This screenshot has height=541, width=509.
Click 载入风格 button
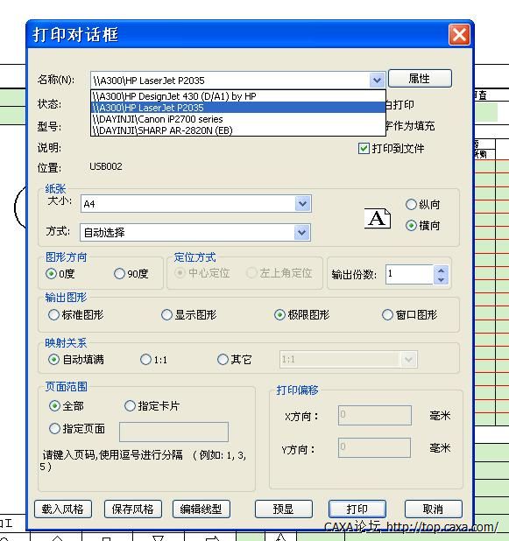tap(63, 509)
